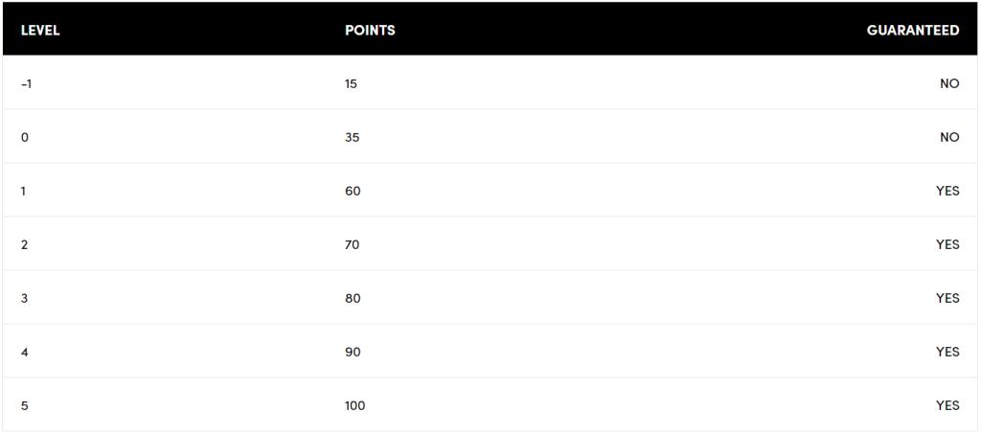Click NO in the 35-point row
The image size is (981, 435).
coord(948,138)
